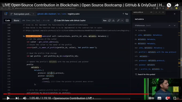Exit fullscreen using the corner-arrows icon
The width and height of the screenshot is (182, 102).
click(175, 98)
